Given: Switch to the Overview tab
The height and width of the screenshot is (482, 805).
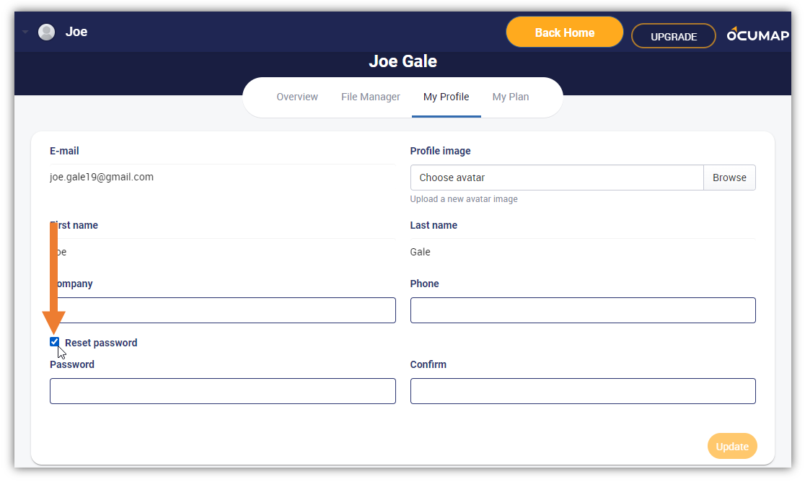Looking at the screenshot, I should (296, 97).
